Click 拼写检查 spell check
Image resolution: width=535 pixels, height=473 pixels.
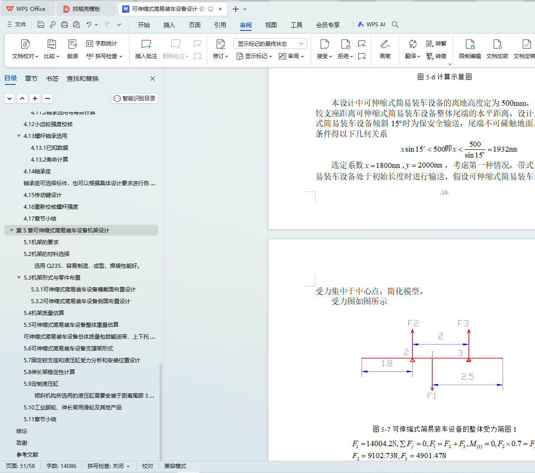104,56
